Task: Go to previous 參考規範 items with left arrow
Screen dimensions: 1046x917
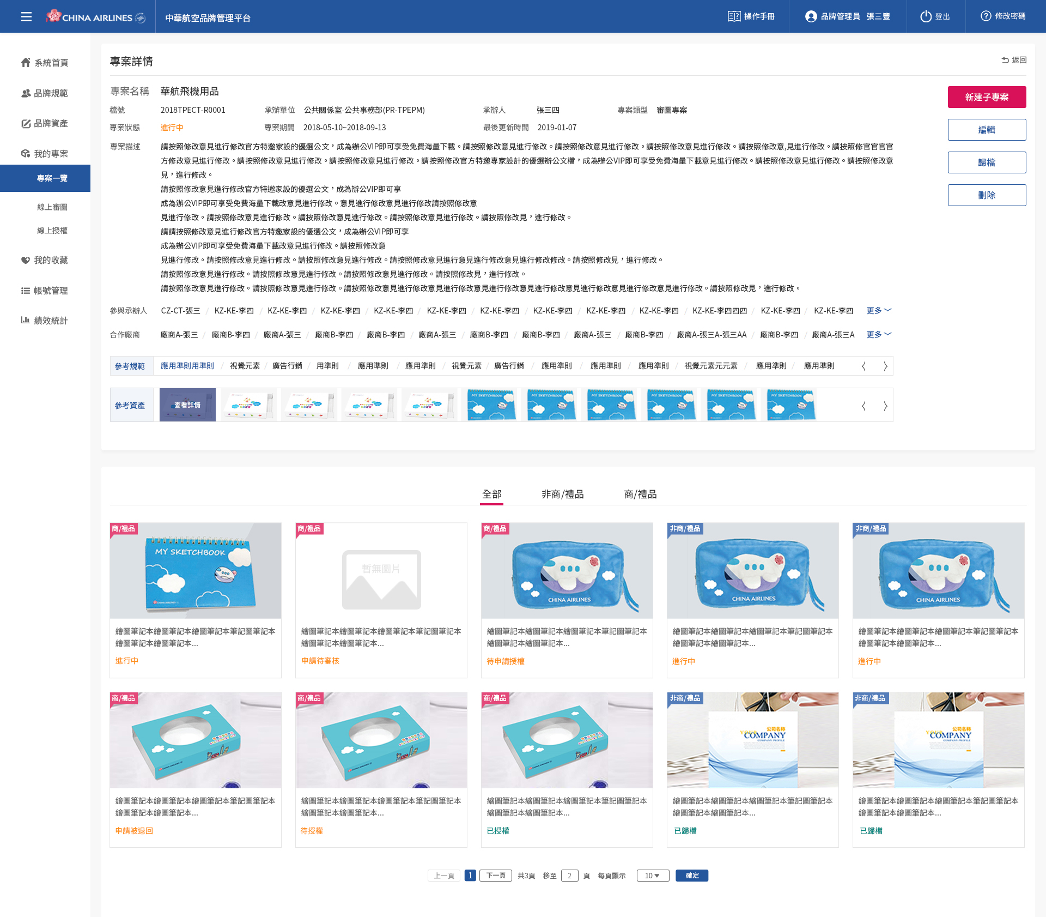Action: (x=863, y=366)
